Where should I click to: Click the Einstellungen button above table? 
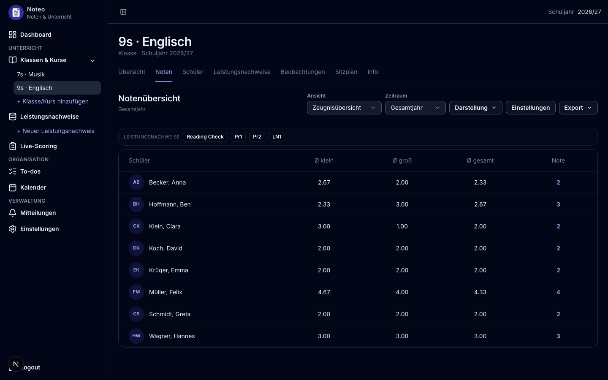coord(530,108)
